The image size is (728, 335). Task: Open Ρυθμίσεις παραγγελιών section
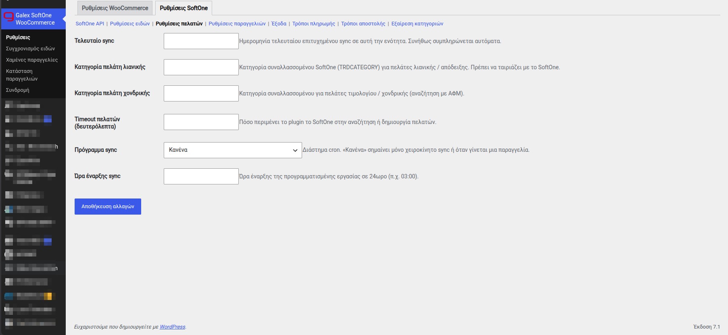pos(237,24)
